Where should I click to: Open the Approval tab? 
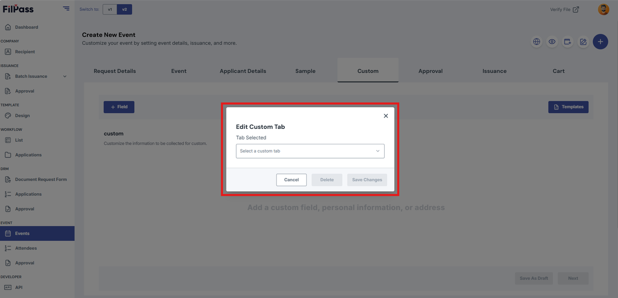point(431,71)
